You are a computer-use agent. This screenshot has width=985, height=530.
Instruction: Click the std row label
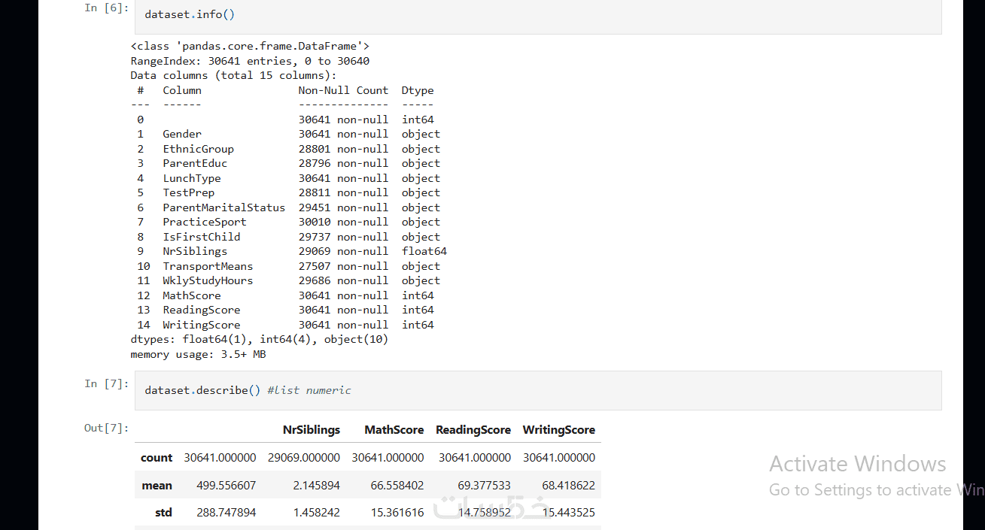tap(163, 513)
